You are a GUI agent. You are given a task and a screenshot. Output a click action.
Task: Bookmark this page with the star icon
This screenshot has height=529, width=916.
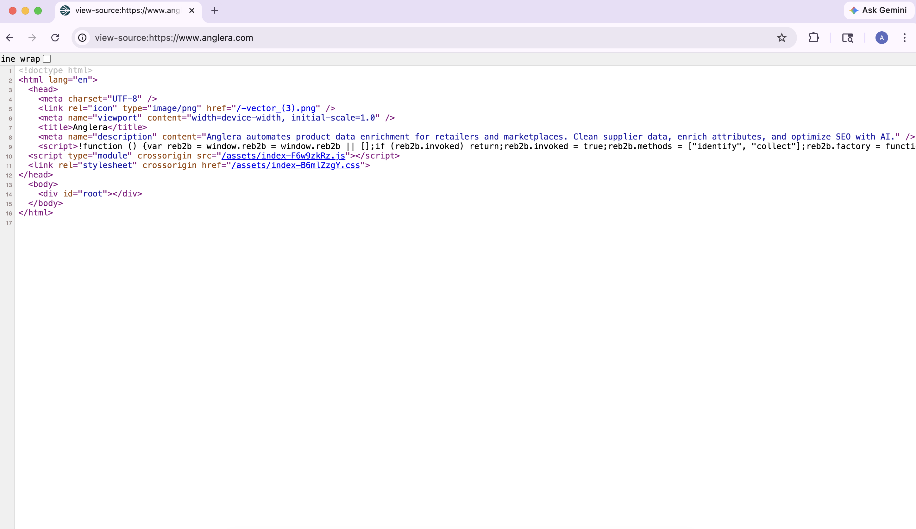(x=781, y=38)
